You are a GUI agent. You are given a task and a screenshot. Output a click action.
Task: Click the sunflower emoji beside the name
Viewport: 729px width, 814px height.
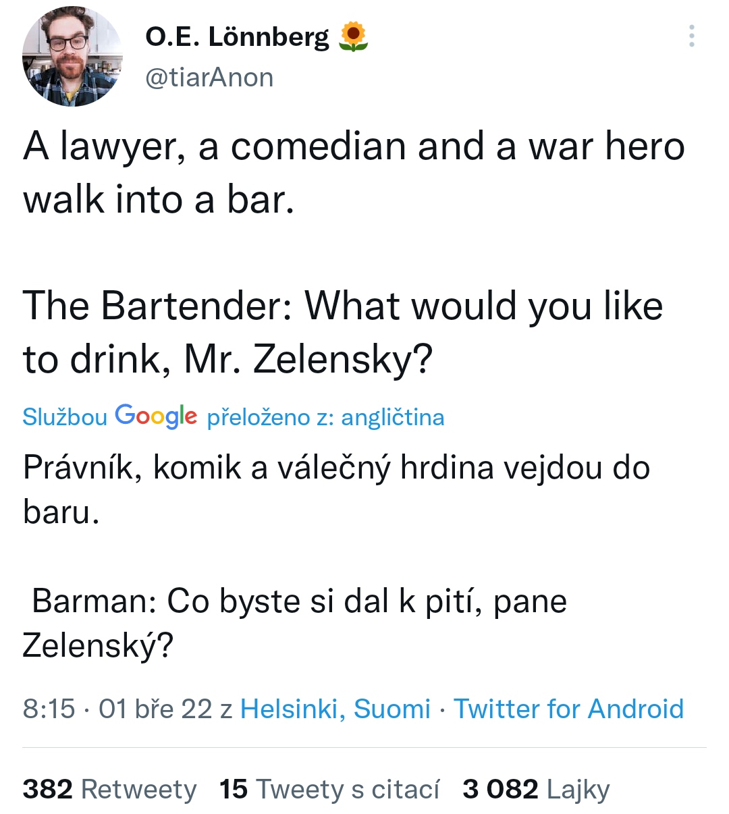[352, 36]
